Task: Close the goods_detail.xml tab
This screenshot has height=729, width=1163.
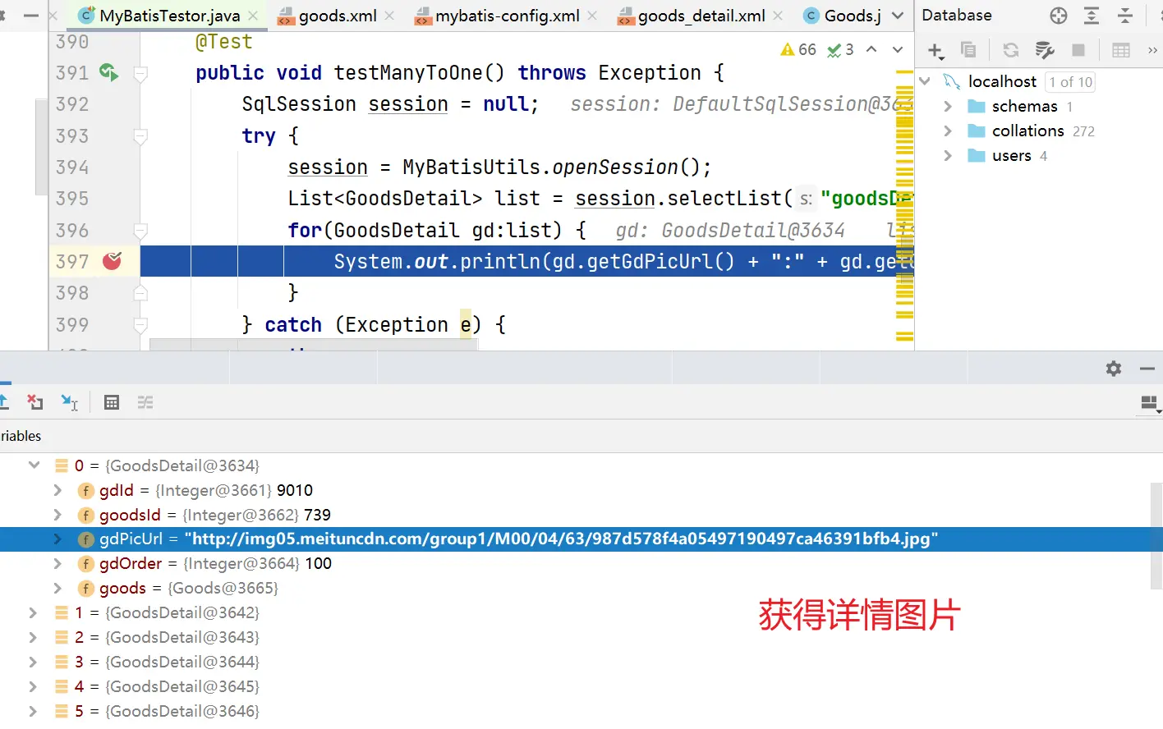Action: click(x=778, y=16)
